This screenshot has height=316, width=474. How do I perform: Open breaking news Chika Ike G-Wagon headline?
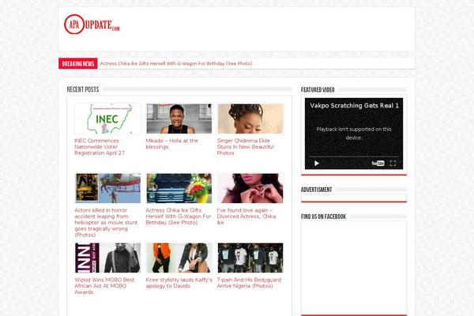pyautogui.click(x=176, y=63)
